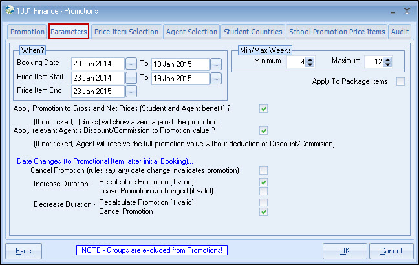Confirm with the OK button
Image resolution: width=419 pixels, height=265 pixels.
[345, 251]
